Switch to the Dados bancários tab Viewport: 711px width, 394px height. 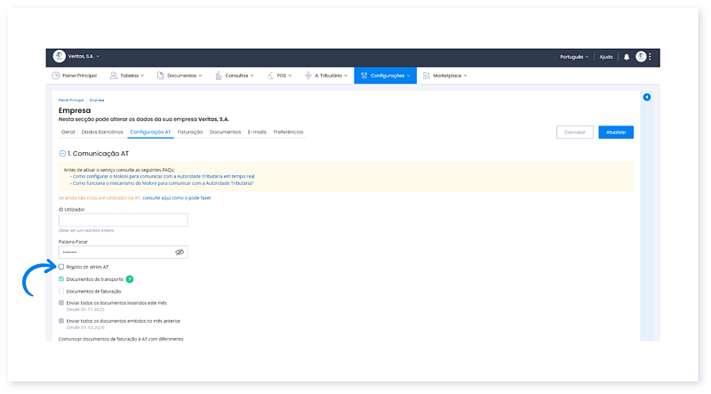[101, 132]
